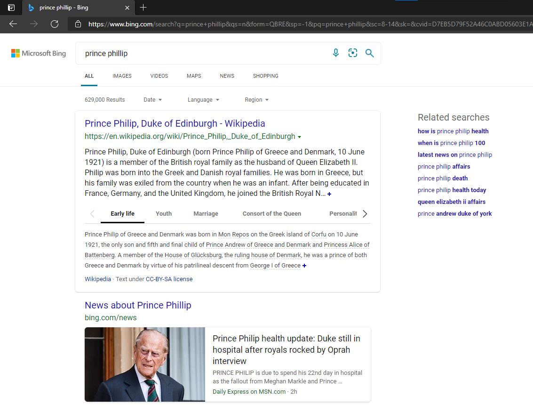Image resolution: width=533 pixels, height=405 pixels.
Task: Search prince andrew duke of york
Action: tap(454, 214)
